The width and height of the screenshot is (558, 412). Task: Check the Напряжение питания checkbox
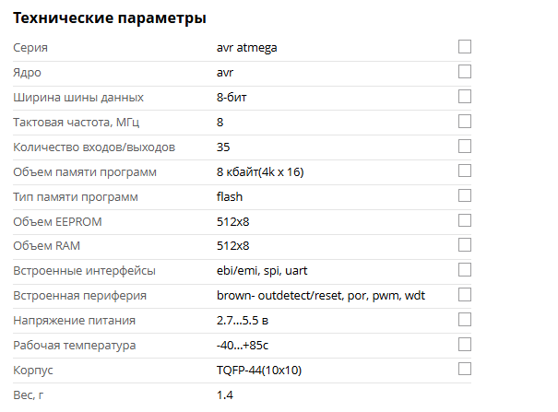(x=465, y=320)
